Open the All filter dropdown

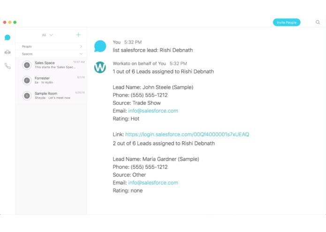47,35
